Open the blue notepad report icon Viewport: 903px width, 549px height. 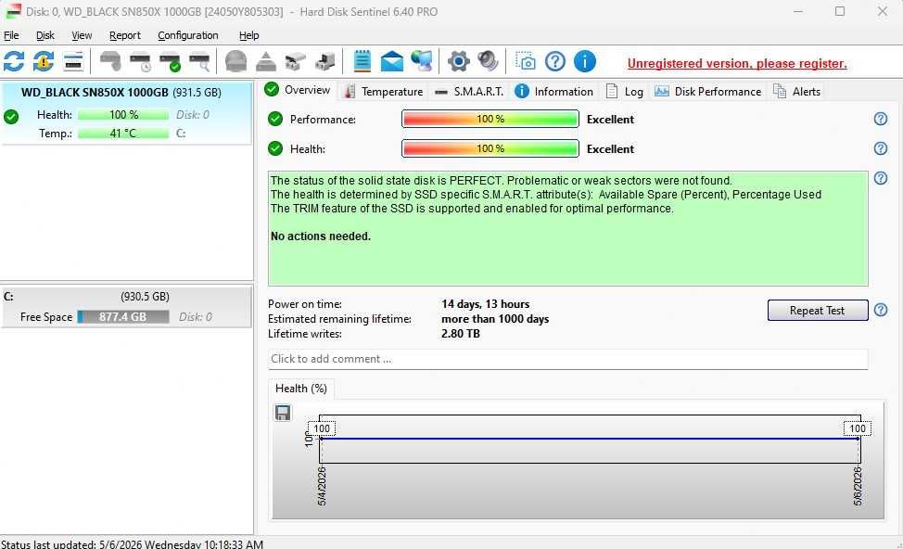pyautogui.click(x=362, y=61)
